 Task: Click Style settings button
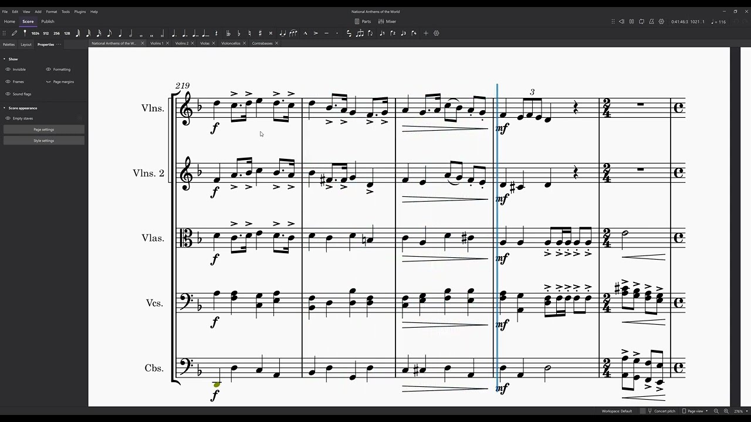coord(43,141)
